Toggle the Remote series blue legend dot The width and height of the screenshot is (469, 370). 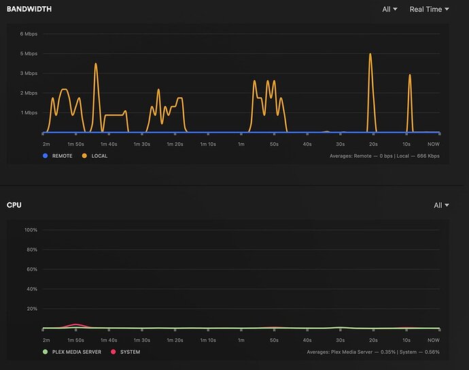45,156
